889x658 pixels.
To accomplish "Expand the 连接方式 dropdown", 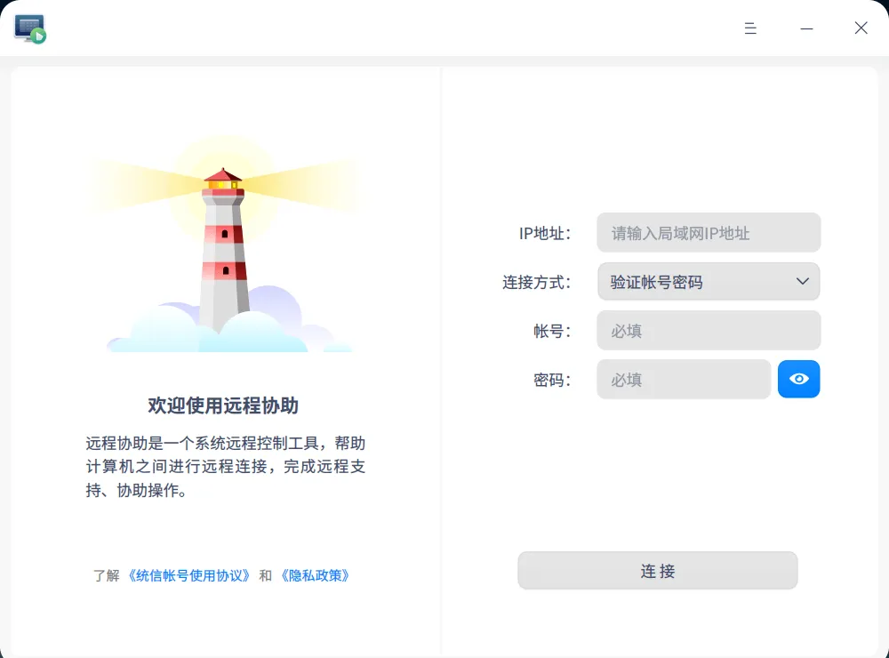I will (x=709, y=281).
